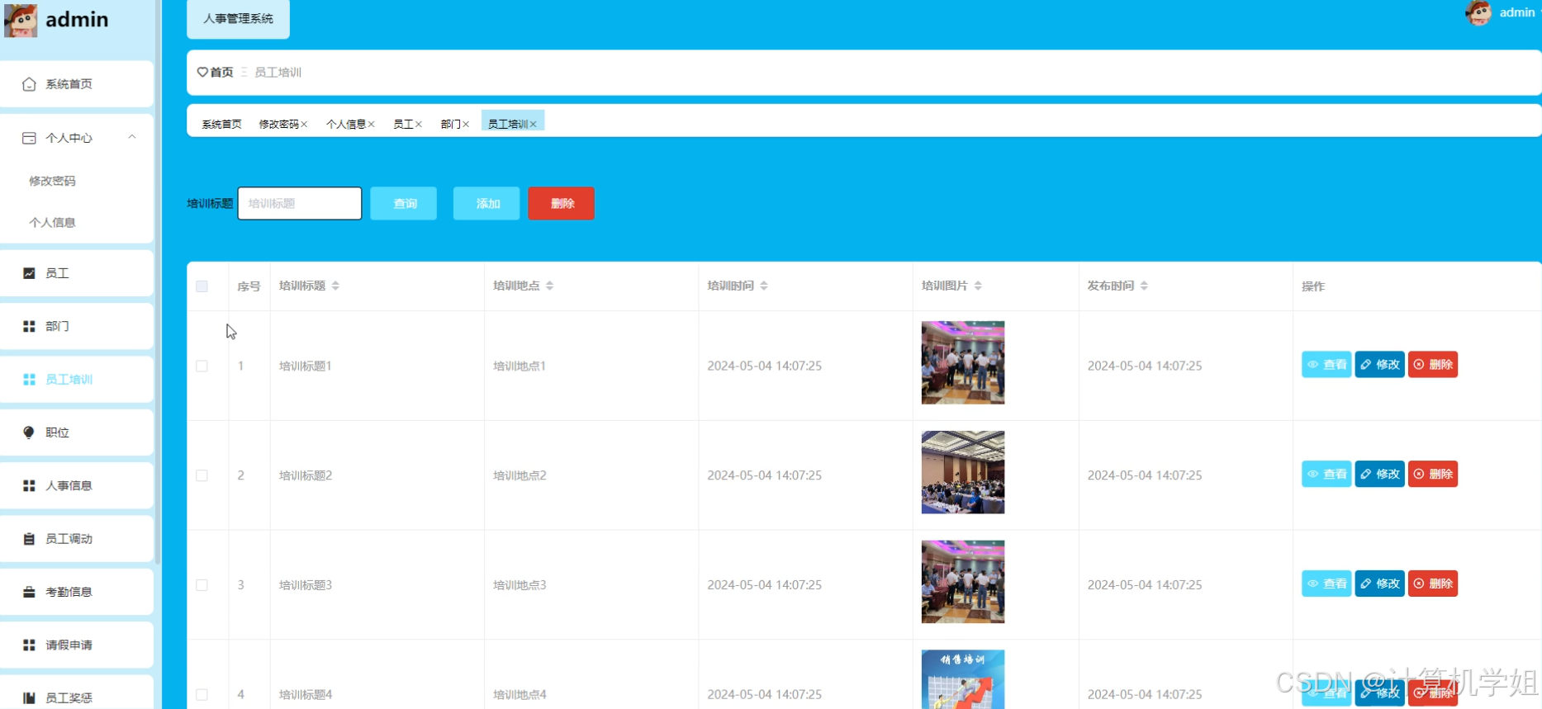Check the row for 培训标题2

click(x=202, y=475)
